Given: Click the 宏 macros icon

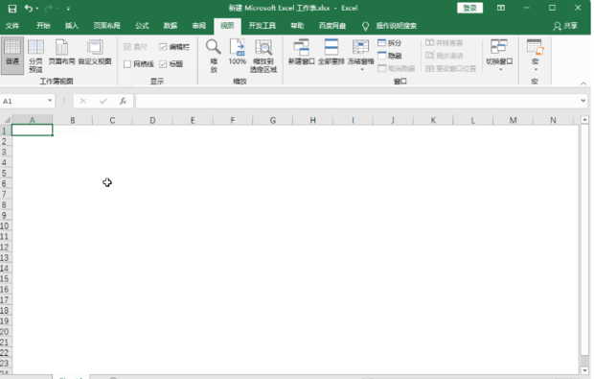Looking at the screenshot, I should [535, 47].
